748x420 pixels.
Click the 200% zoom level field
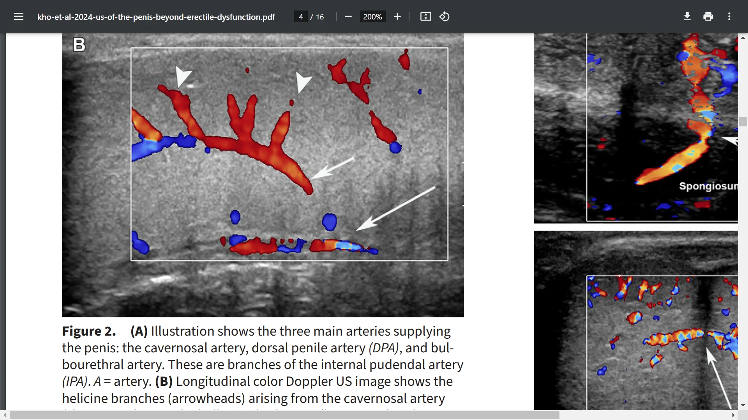(x=372, y=17)
